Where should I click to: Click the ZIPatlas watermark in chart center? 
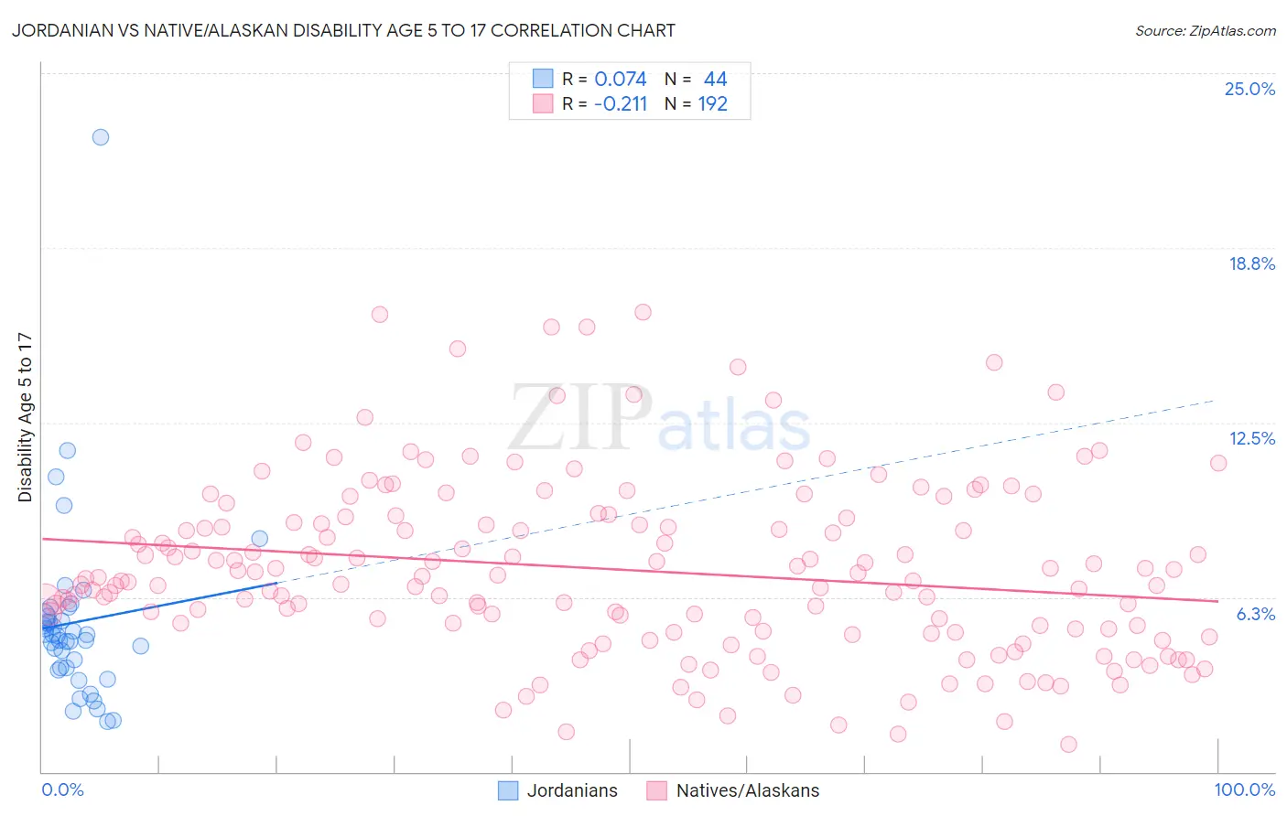coord(659,419)
